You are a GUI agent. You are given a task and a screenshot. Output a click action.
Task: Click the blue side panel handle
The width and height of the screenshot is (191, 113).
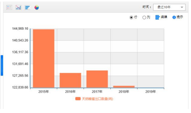coord(2,65)
